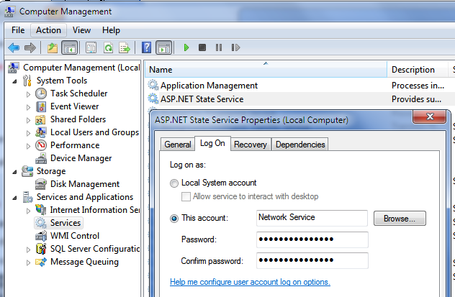Collapse the Storage node
This screenshot has width=455, height=297.
(x=14, y=172)
